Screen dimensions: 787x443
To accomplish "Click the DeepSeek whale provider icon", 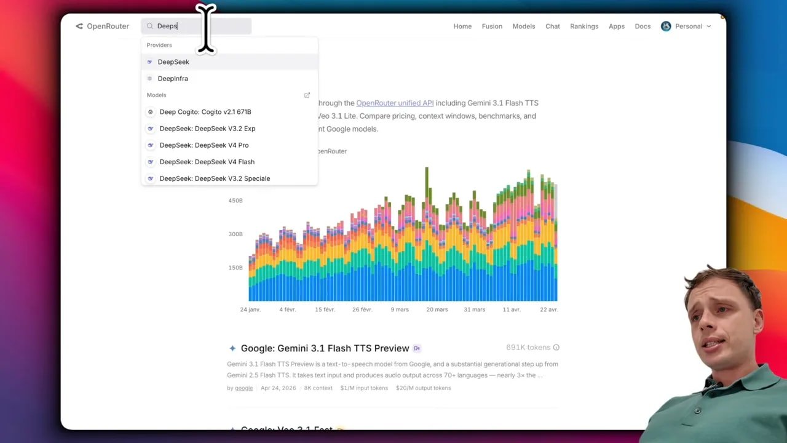I will (x=149, y=62).
